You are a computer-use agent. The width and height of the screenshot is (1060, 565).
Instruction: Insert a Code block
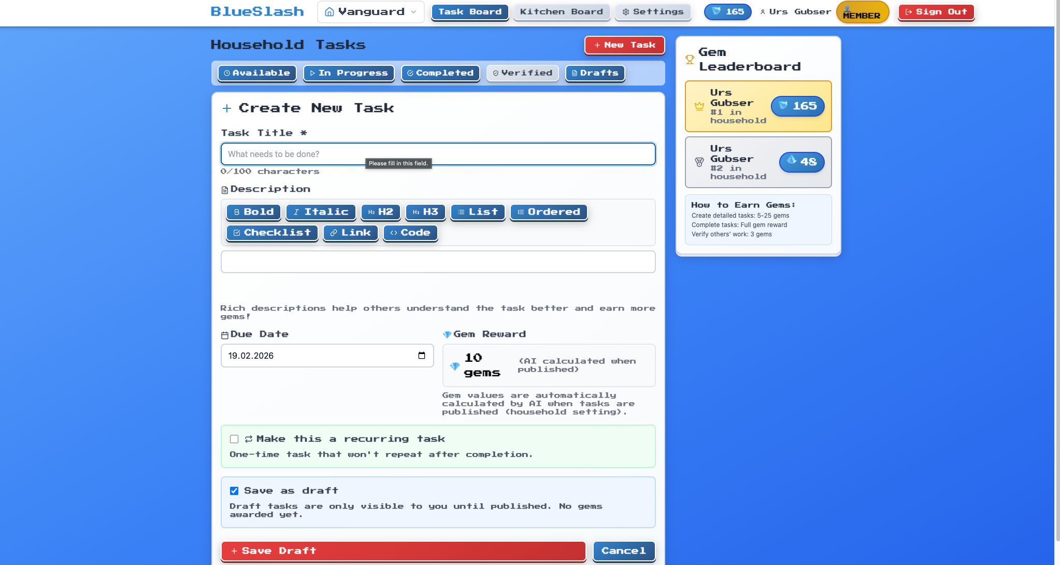[x=410, y=233]
